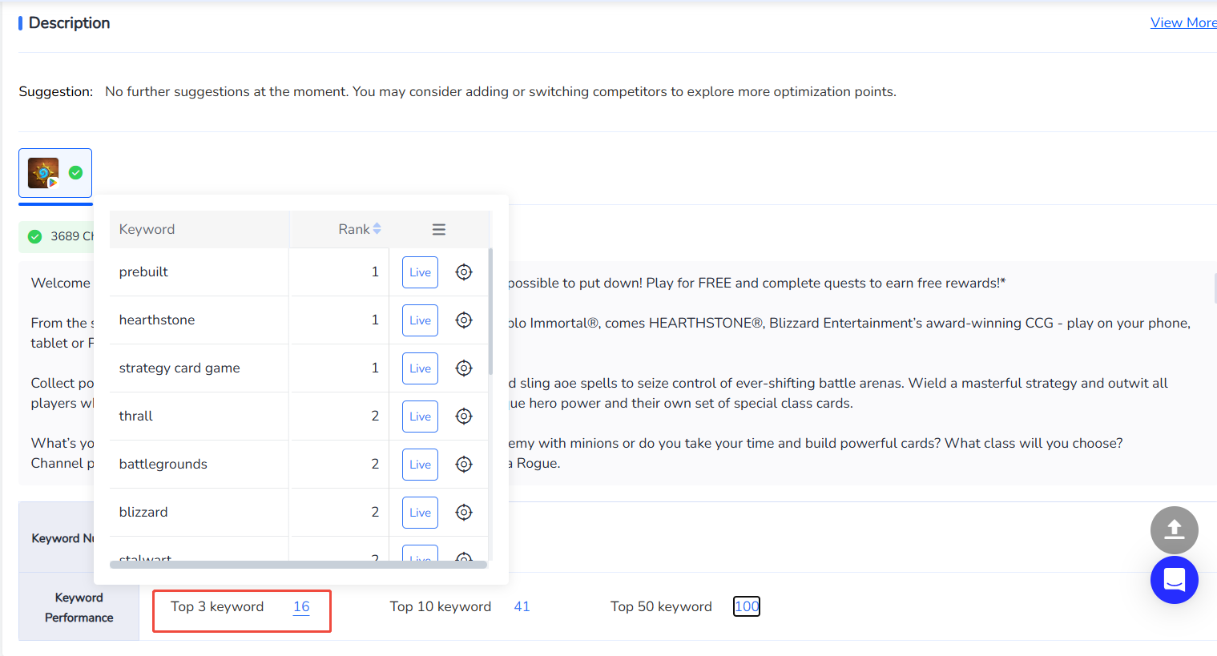Click green checkmark beside Hearthstone icon
The width and height of the screenshot is (1217, 656).
(x=76, y=172)
